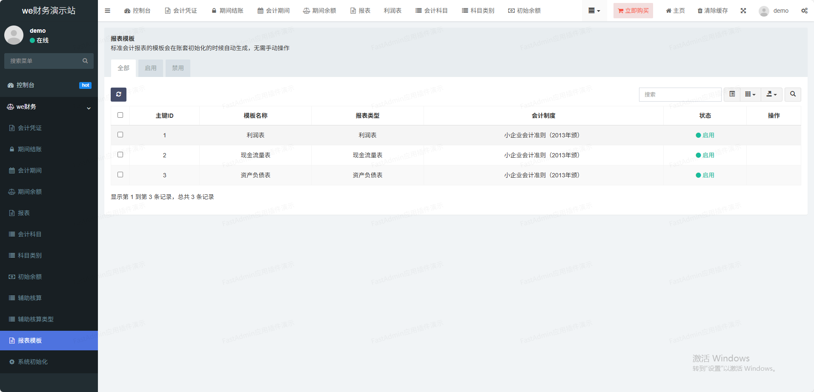Select the checkbox for the 资产负债表 row
Screen dimensions: 814x392
pyautogui.click(x=120, y=175)
